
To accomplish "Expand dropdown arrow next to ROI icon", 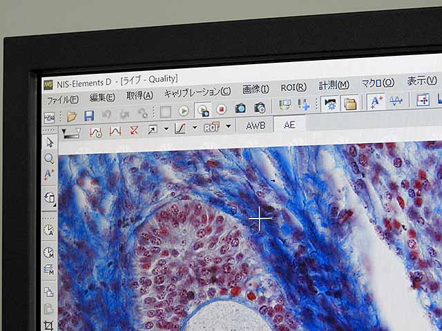I will (229, 126).
